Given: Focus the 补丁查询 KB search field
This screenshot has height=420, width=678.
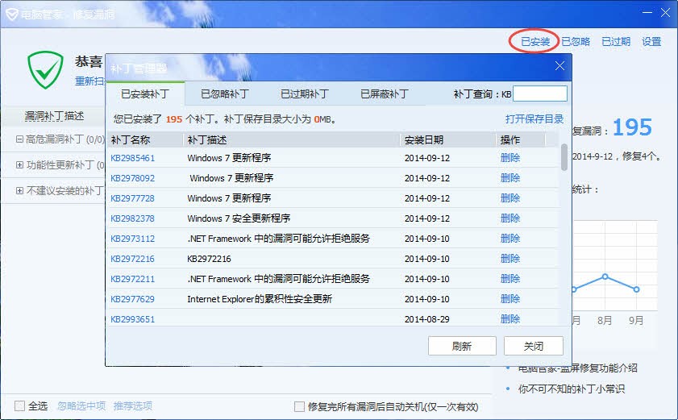Looking at the screenshot, I should pyautogui.click(x=539, y=94).
